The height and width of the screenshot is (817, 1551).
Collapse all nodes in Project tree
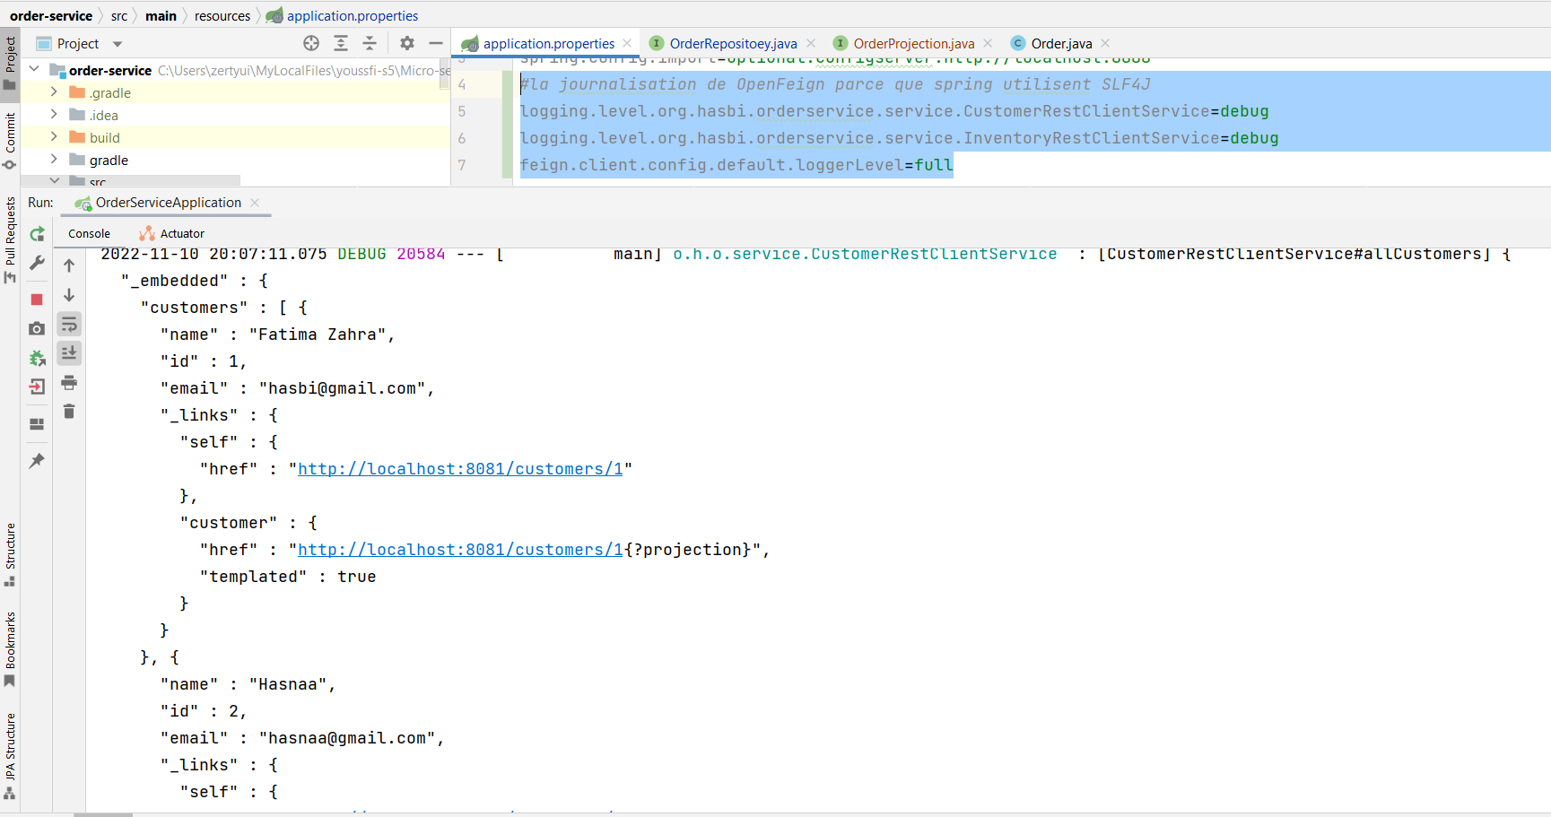click(370, 43)
